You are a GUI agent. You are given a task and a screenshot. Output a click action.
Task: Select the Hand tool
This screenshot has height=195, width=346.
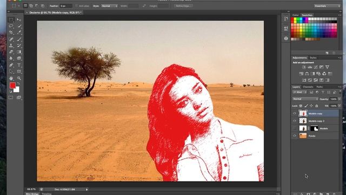(x=11, y=78)
